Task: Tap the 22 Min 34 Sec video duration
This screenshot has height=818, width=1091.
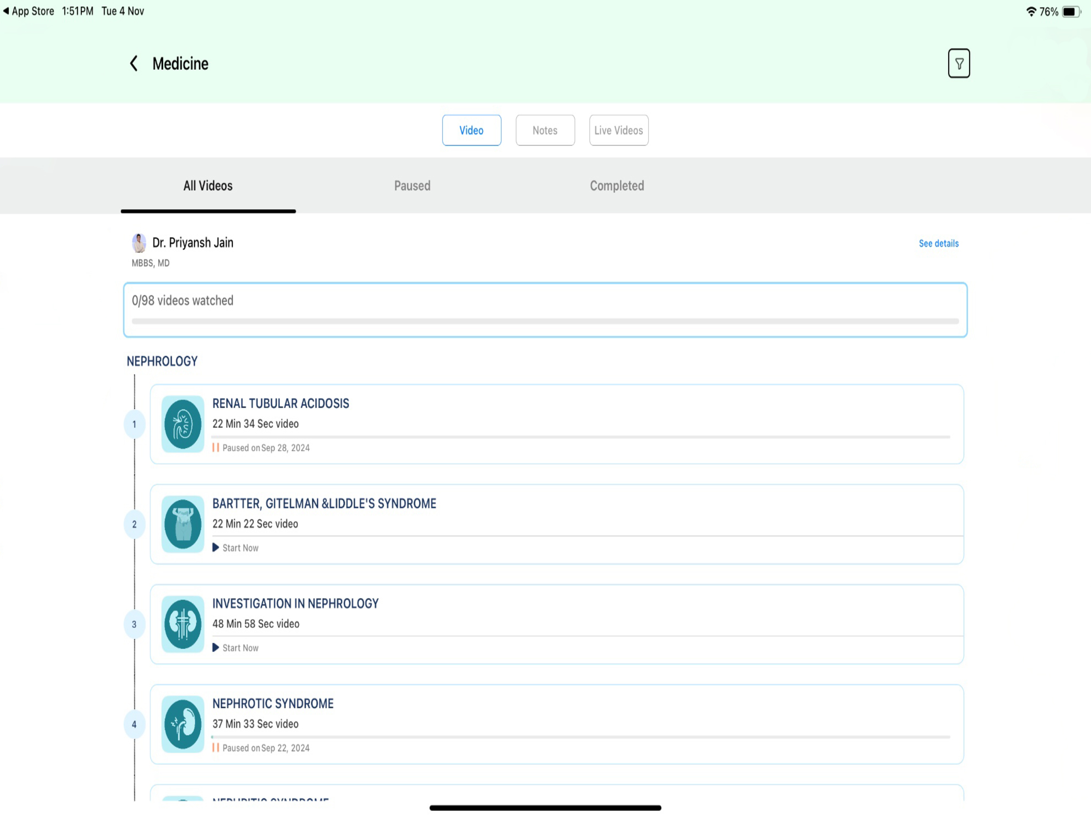Action: point(255,424)
